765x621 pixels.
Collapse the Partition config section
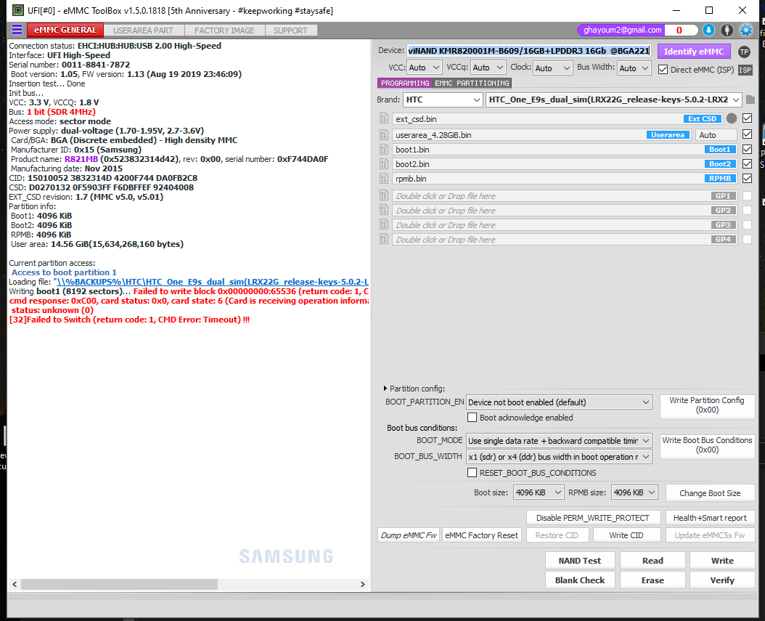[385, 389]
